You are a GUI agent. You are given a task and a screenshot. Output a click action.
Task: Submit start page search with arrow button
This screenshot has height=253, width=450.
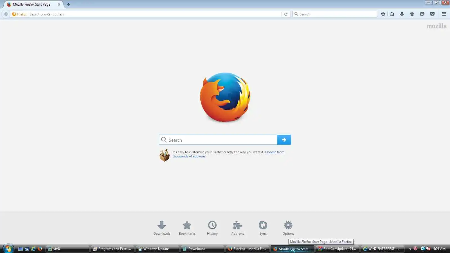point(284,140)
